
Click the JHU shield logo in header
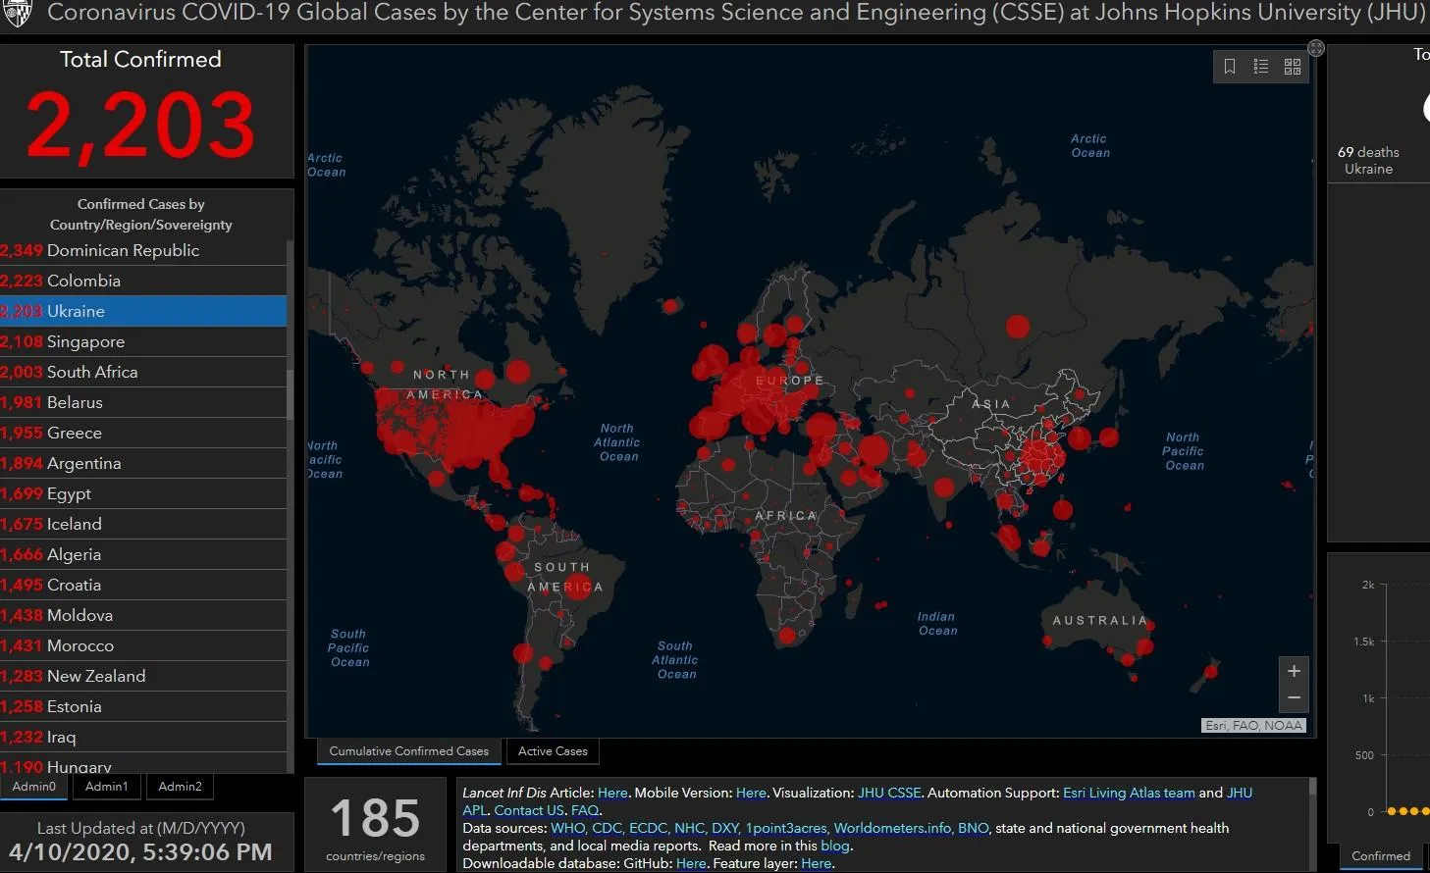(x=18, y=14)
